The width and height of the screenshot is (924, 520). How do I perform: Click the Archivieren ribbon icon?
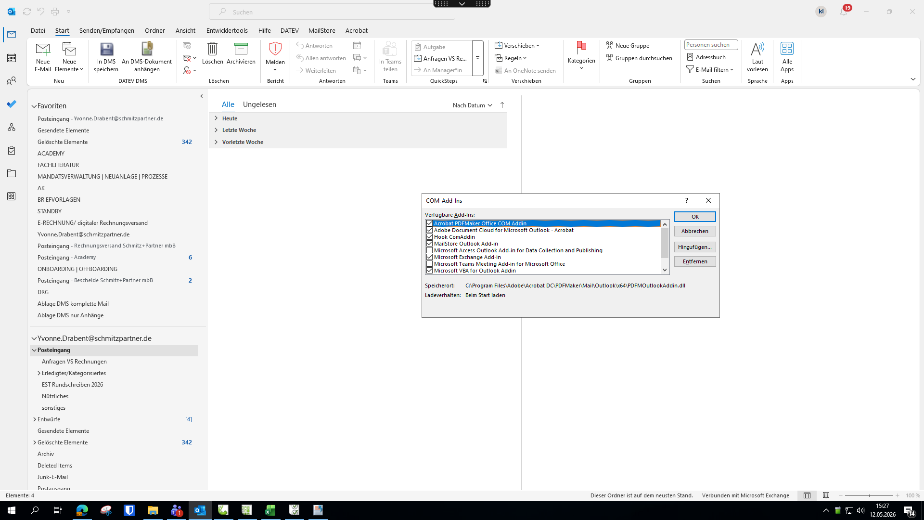point(241,53)
